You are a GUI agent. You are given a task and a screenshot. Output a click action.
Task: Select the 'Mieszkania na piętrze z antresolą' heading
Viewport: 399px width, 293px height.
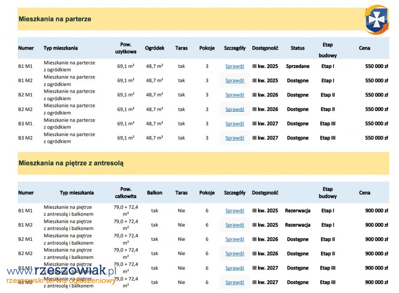pyautogui.click(x=71, y=163)
